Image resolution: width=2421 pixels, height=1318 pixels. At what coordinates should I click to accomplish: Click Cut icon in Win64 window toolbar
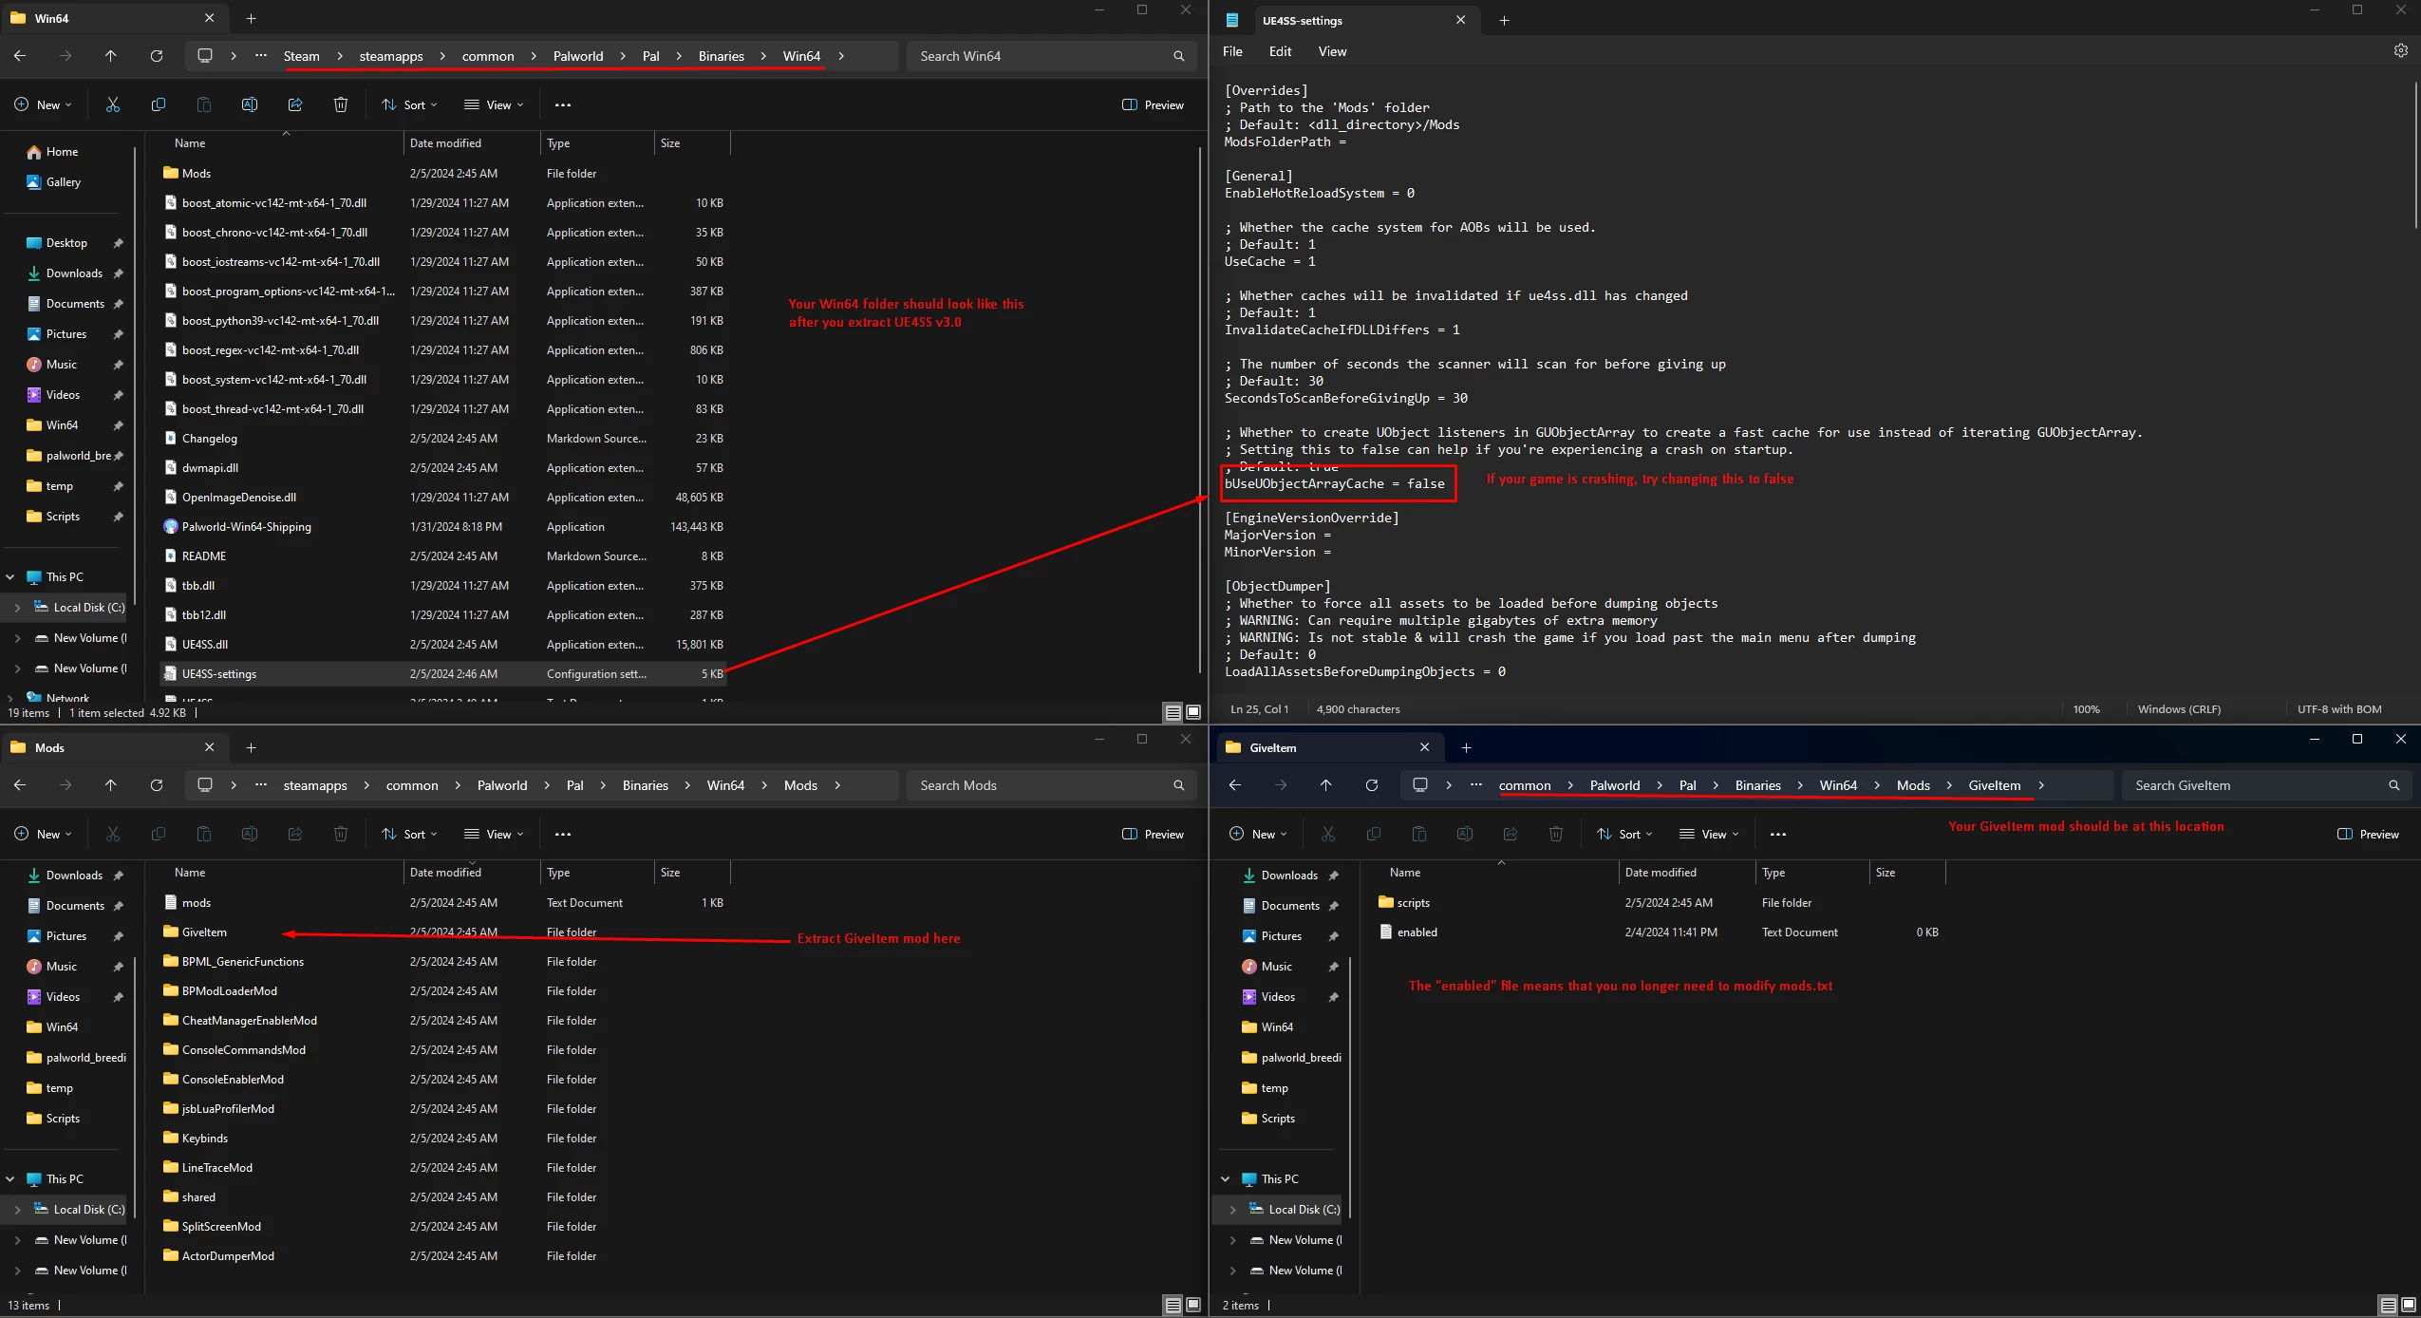click(x=113, y=105)
